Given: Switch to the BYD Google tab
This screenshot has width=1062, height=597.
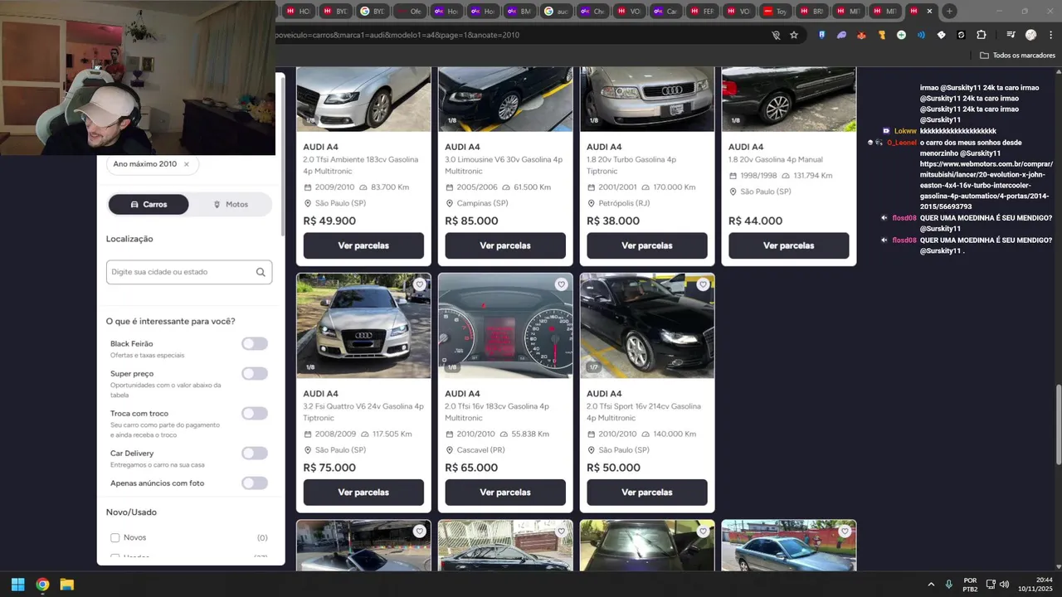Looking at the screenshot, I should coord(373,11).
